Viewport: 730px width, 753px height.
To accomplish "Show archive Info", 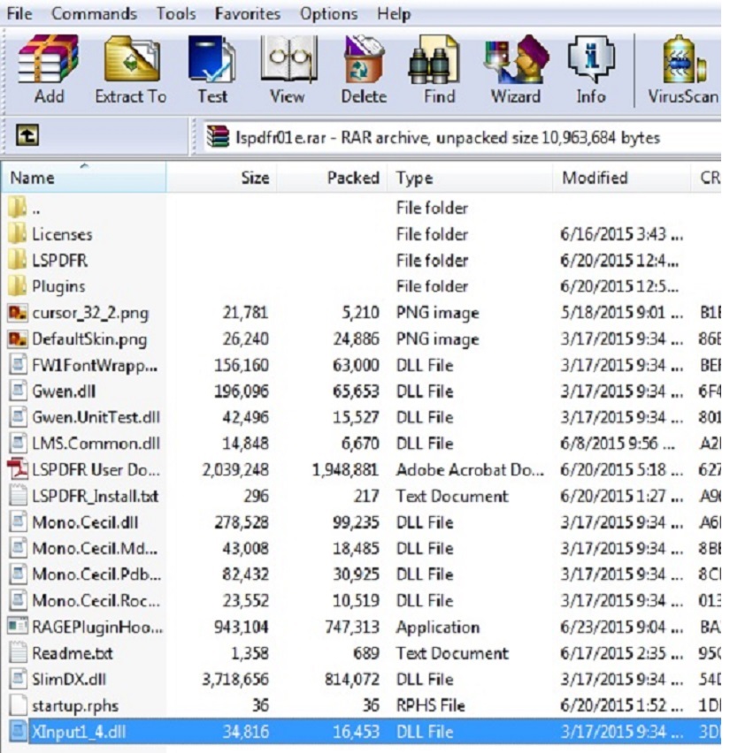I will point(590,59).
